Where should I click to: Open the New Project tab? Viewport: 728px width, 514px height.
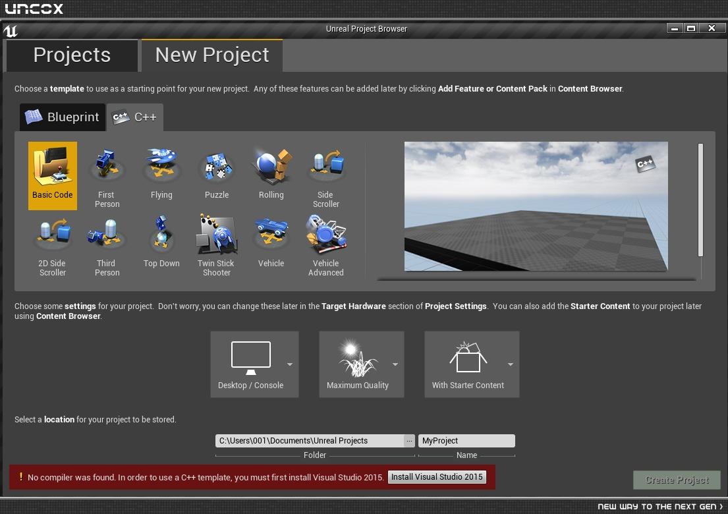(211, 55)
